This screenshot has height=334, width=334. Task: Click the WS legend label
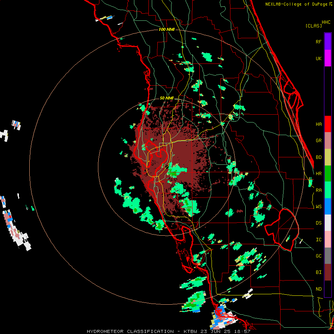pyautogui.click(x=319, y=207)
